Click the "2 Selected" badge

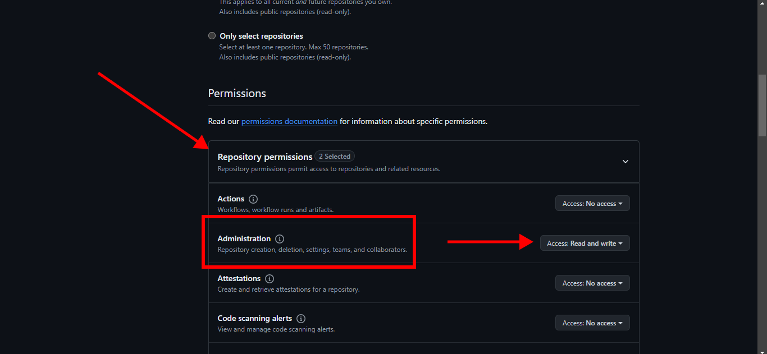coord(335,157)
